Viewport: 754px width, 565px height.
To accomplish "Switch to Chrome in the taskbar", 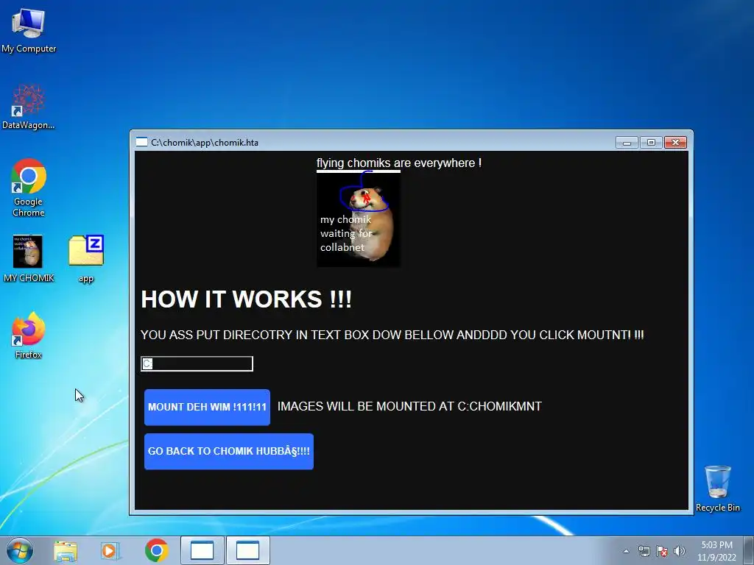I will (x=156, y=550).
